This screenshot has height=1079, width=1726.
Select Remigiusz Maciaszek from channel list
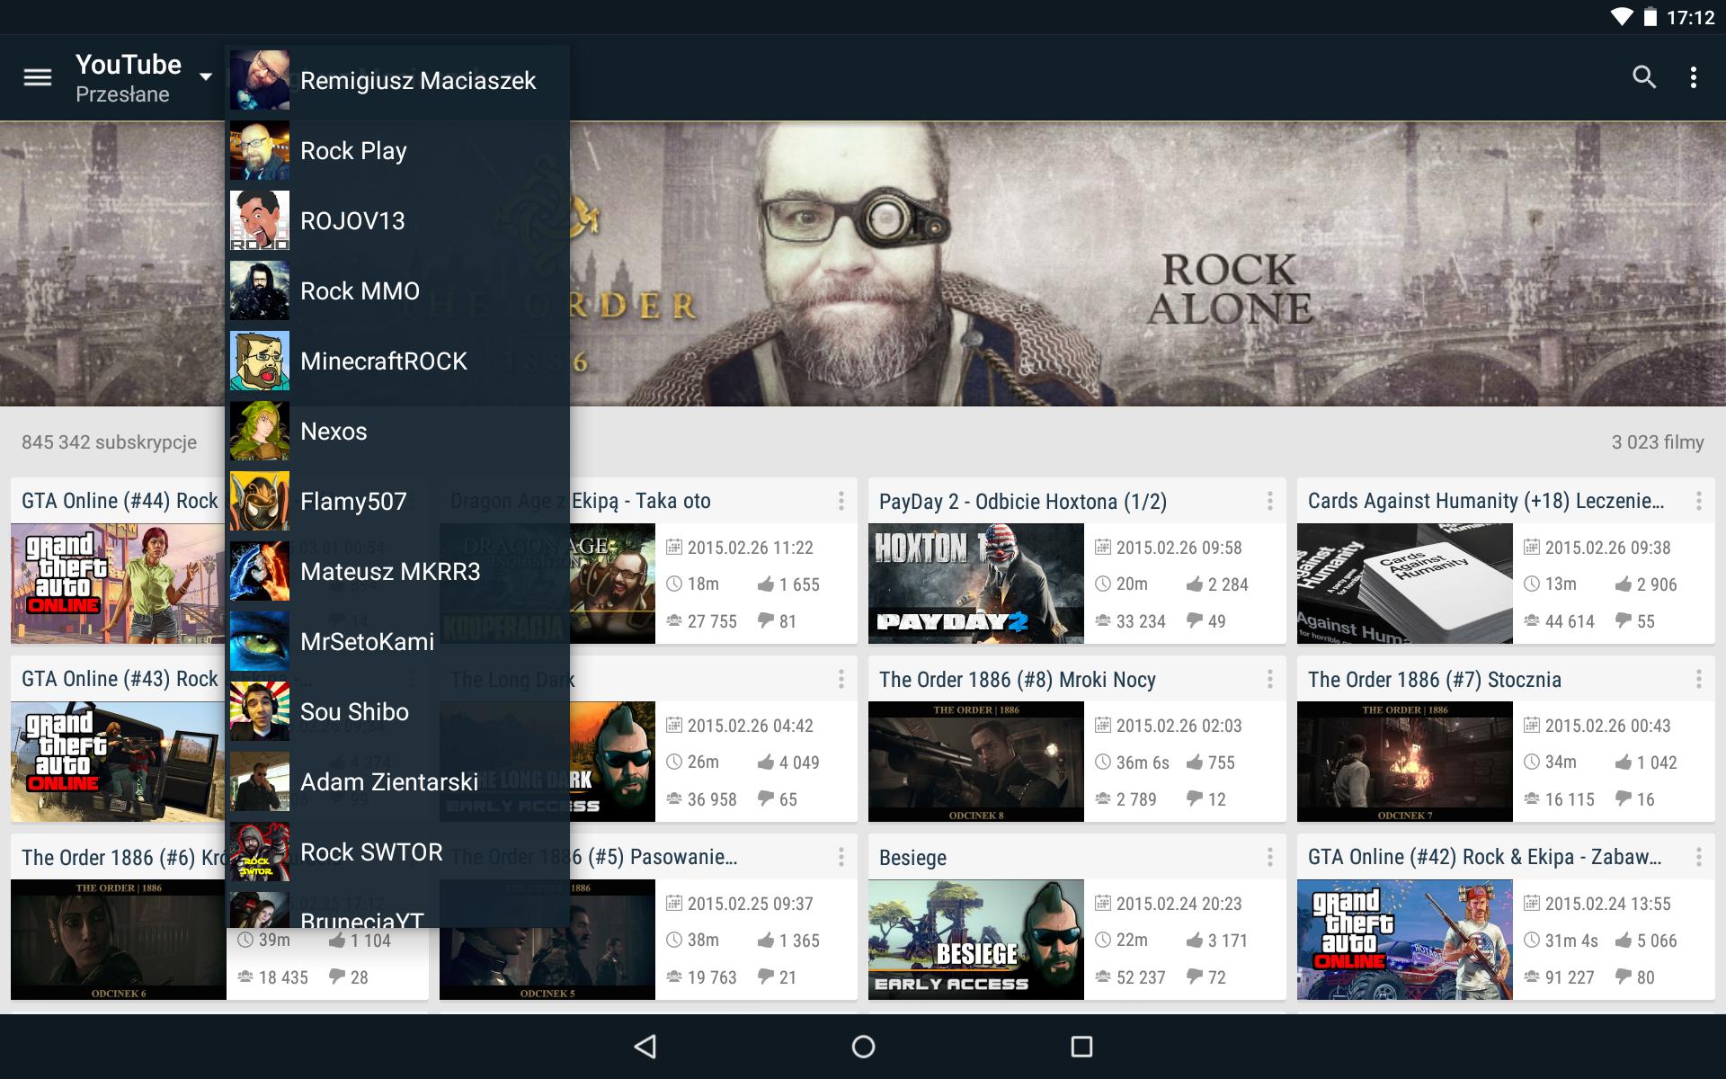click(x=397, y=81)
